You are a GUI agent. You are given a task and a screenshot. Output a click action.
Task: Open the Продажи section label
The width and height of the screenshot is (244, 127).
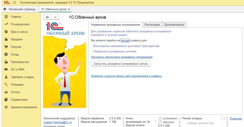tap(17, 39)
